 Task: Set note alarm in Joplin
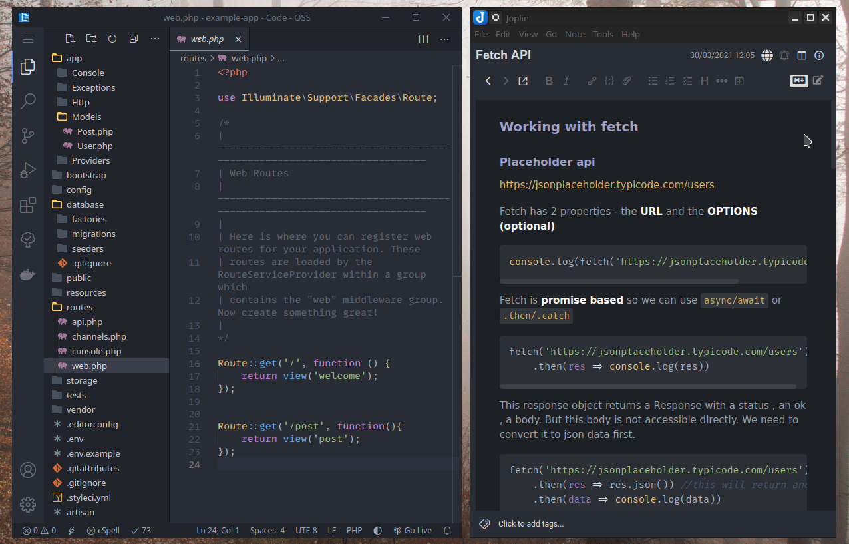point(785,55)
